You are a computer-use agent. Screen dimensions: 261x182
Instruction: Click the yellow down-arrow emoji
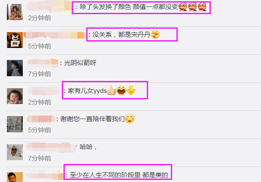point(131,90)
